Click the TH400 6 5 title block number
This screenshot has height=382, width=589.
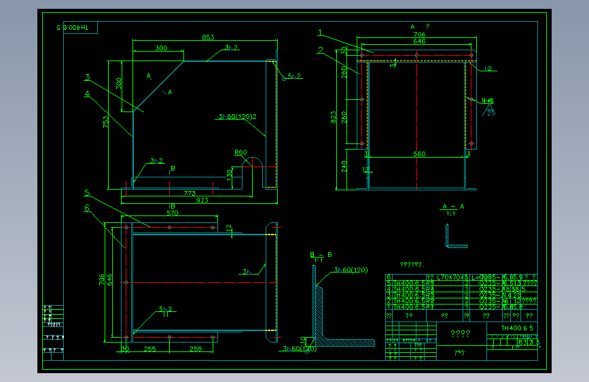517,328
